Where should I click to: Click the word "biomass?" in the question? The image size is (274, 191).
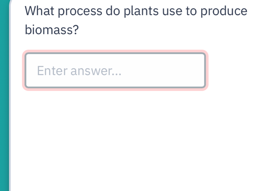tap(51, 30)
